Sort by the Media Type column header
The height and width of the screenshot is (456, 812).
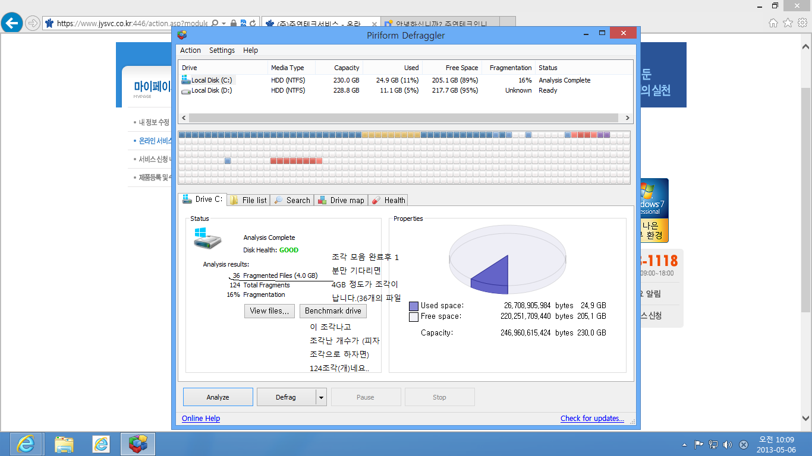(291, 68)
